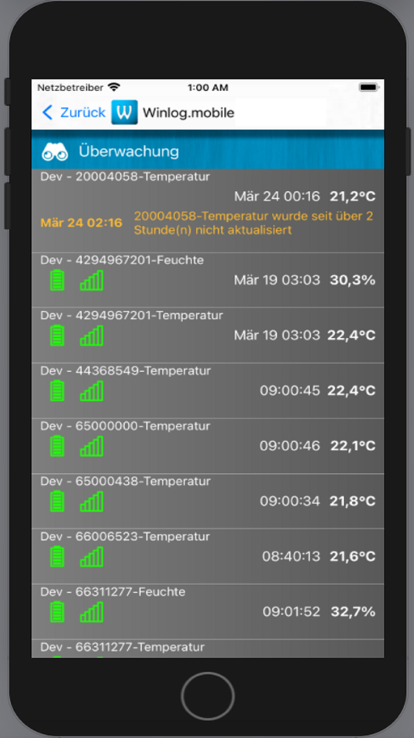Tap signal strength icon for 44368549-Temperatur

point(91,391)
